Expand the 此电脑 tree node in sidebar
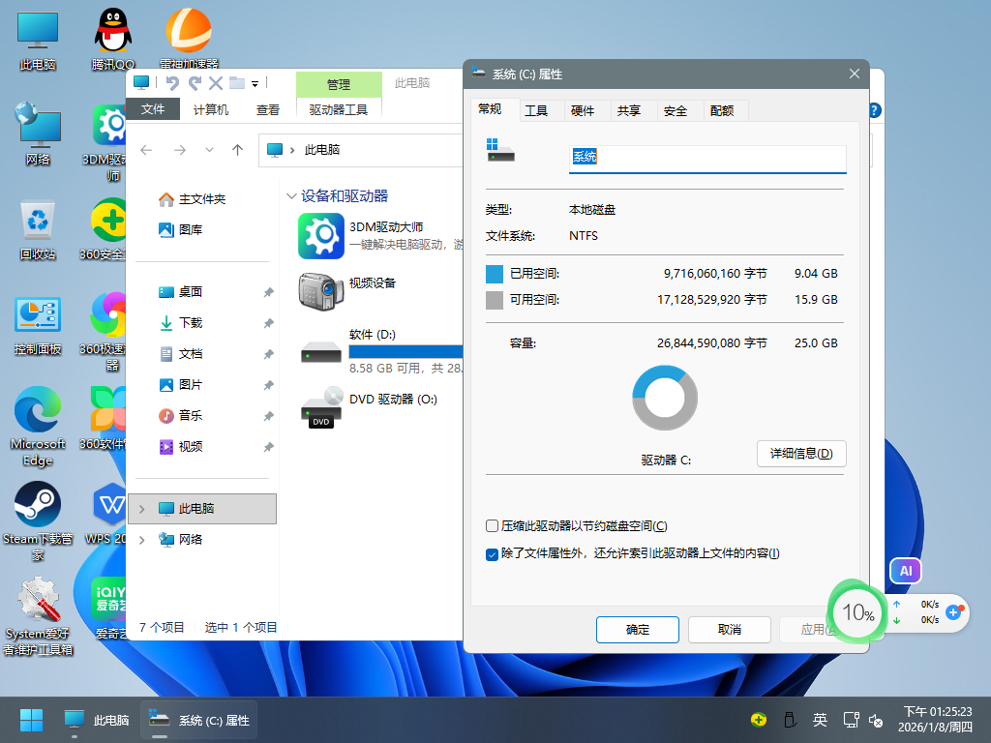The width and height of the screenshot is (991, 743). (143, 509)
